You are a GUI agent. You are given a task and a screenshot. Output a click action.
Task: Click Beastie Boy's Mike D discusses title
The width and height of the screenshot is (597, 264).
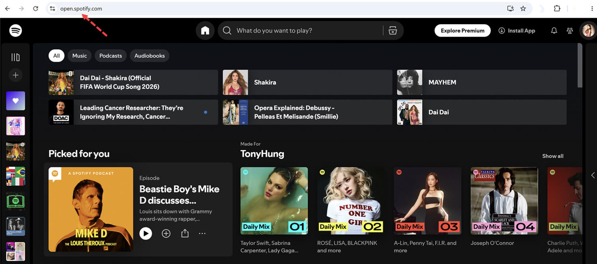(179, 194)
